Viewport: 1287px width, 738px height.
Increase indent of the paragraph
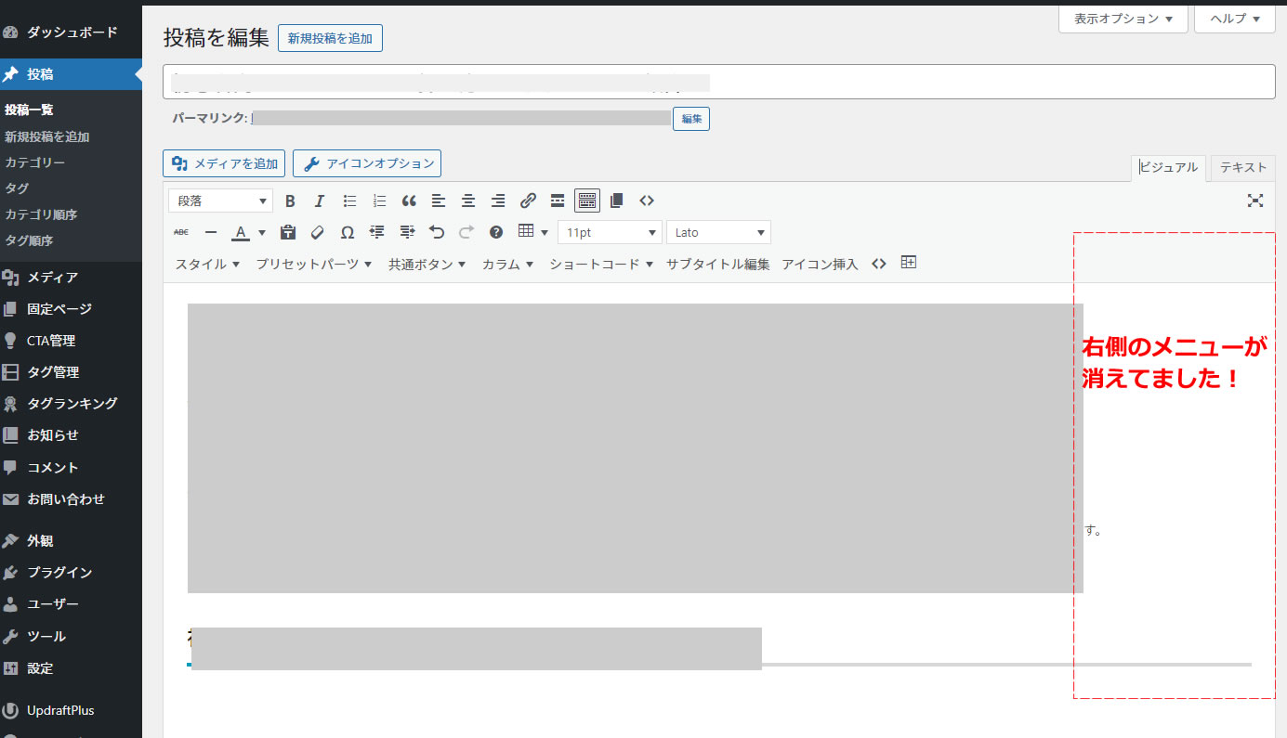407,232
